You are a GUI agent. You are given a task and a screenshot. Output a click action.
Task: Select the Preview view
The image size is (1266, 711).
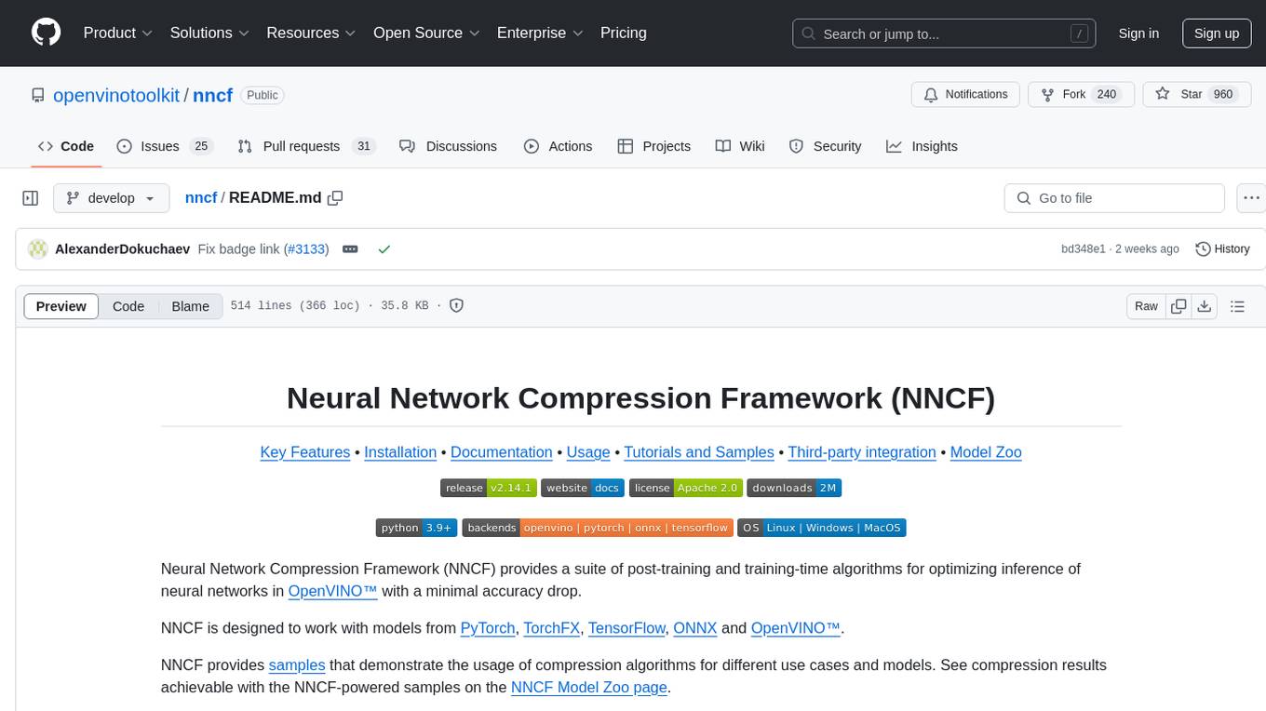click(x=61, y=306)
